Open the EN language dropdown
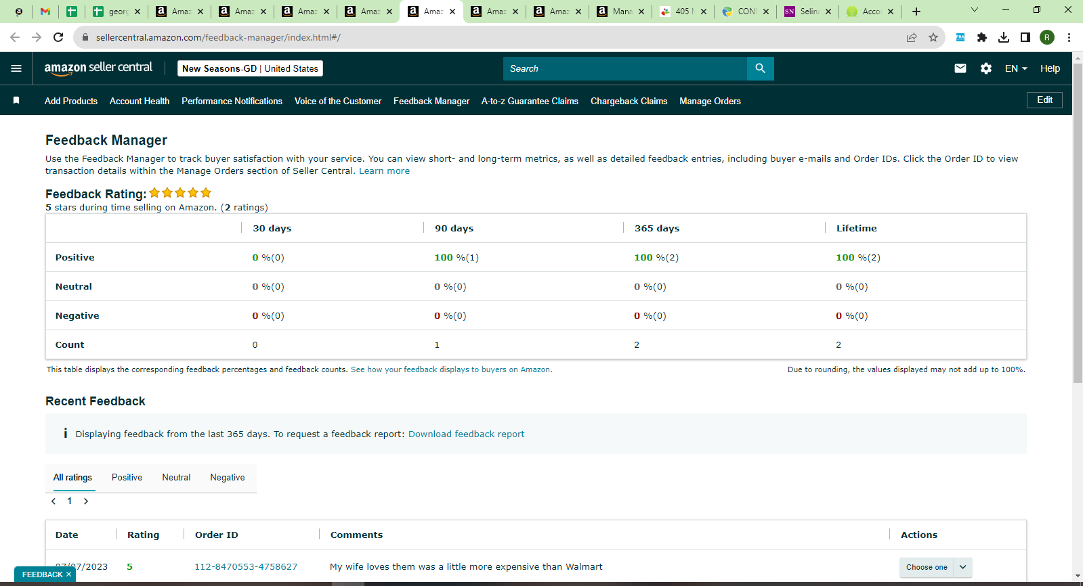The image size is (1083, 586). pos(1016,68)
